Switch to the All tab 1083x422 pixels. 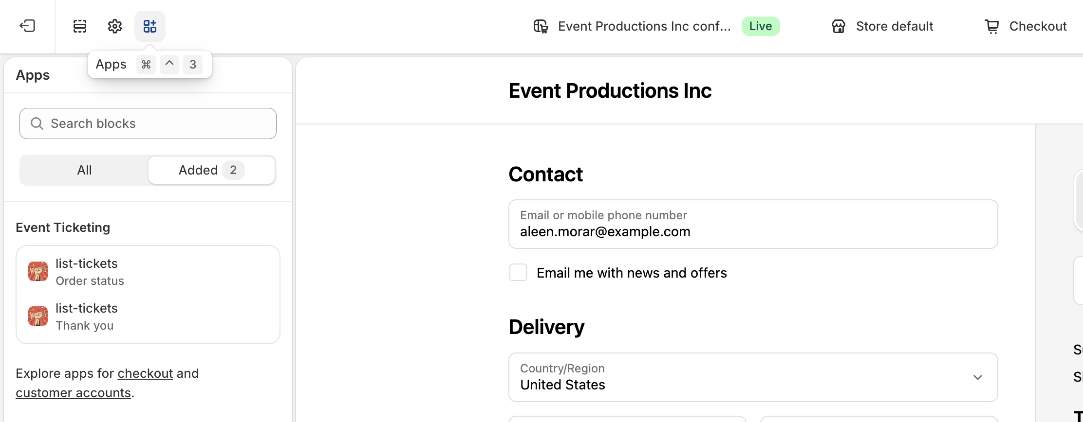coord(84,170)
